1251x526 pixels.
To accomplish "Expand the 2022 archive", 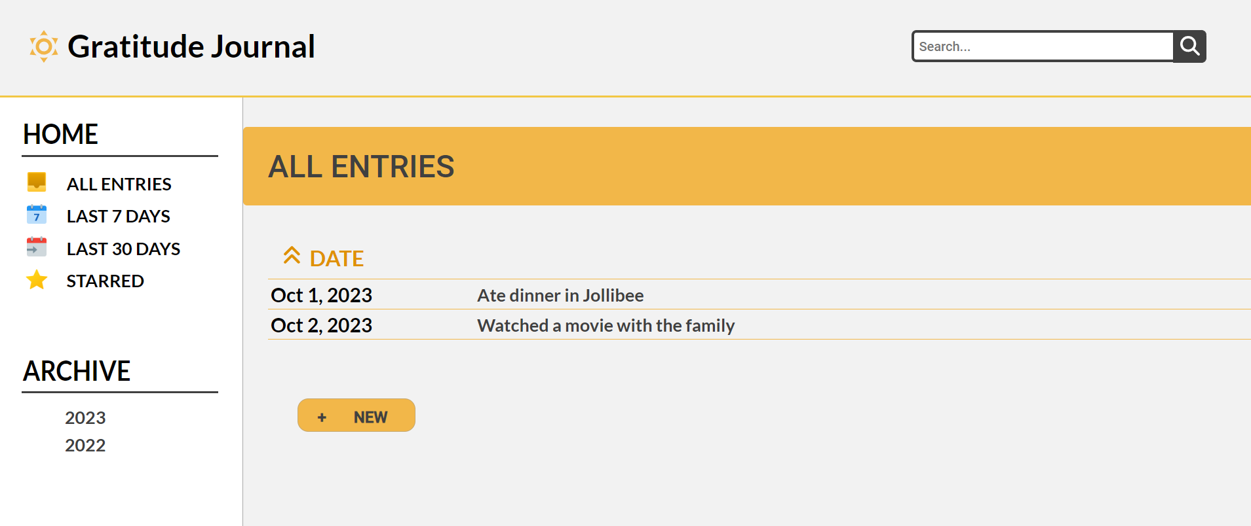I will tap(85, 445).
